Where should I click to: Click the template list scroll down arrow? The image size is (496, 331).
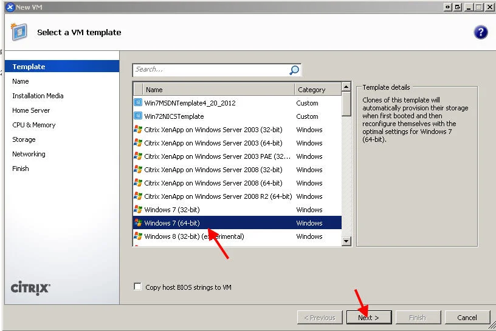pos(346,241)
